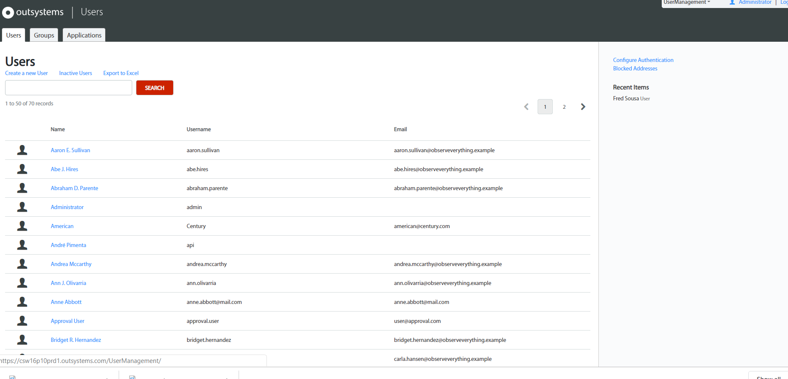
Task: Open the Andrea Mccarthy user profile
Action: [x=71, y=264]
